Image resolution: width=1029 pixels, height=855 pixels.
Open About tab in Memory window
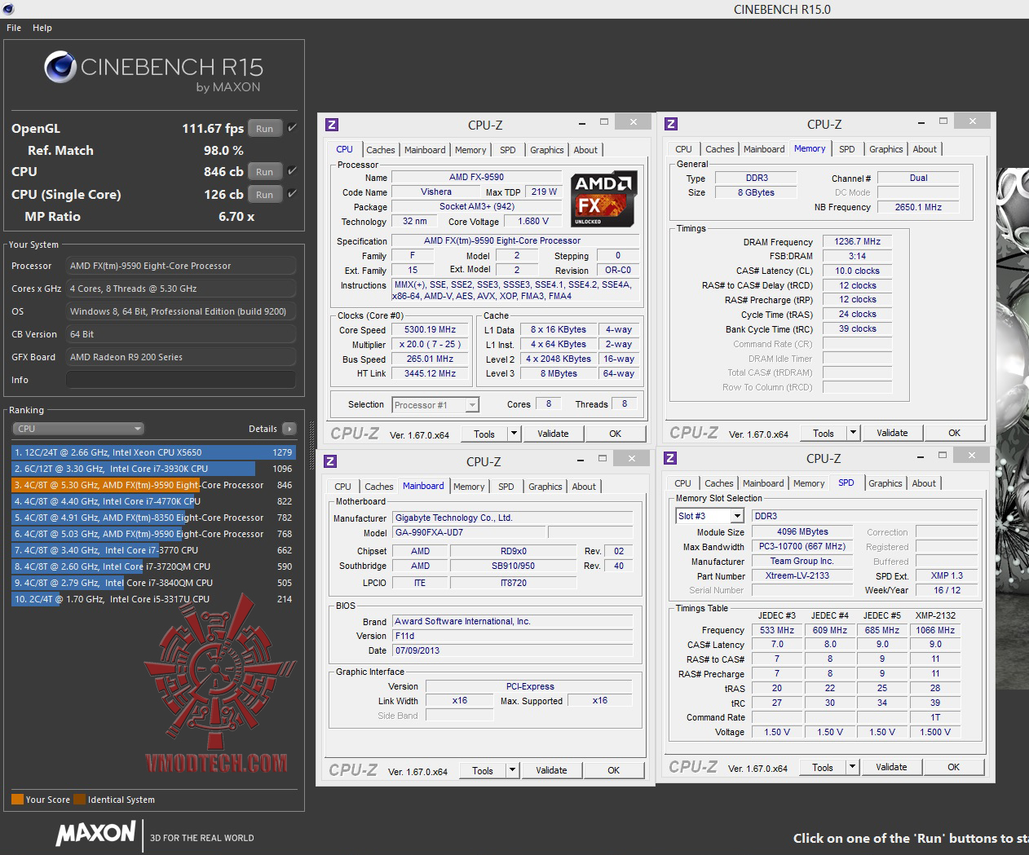[x=925, y=149]
